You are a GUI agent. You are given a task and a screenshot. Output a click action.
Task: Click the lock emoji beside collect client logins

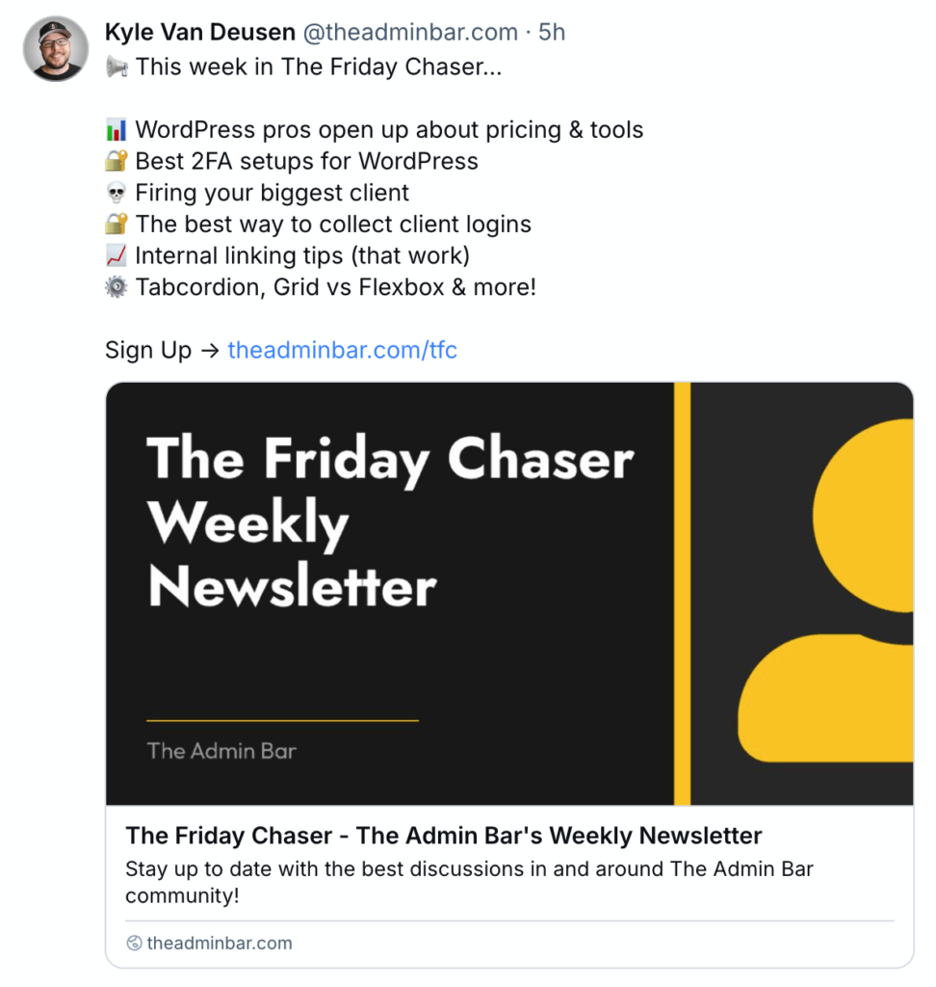[117, 224]
